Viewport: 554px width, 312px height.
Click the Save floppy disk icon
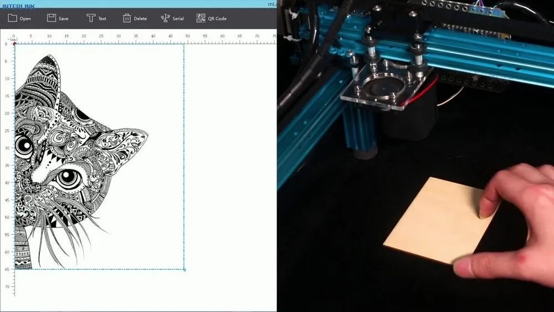point(52,18)
